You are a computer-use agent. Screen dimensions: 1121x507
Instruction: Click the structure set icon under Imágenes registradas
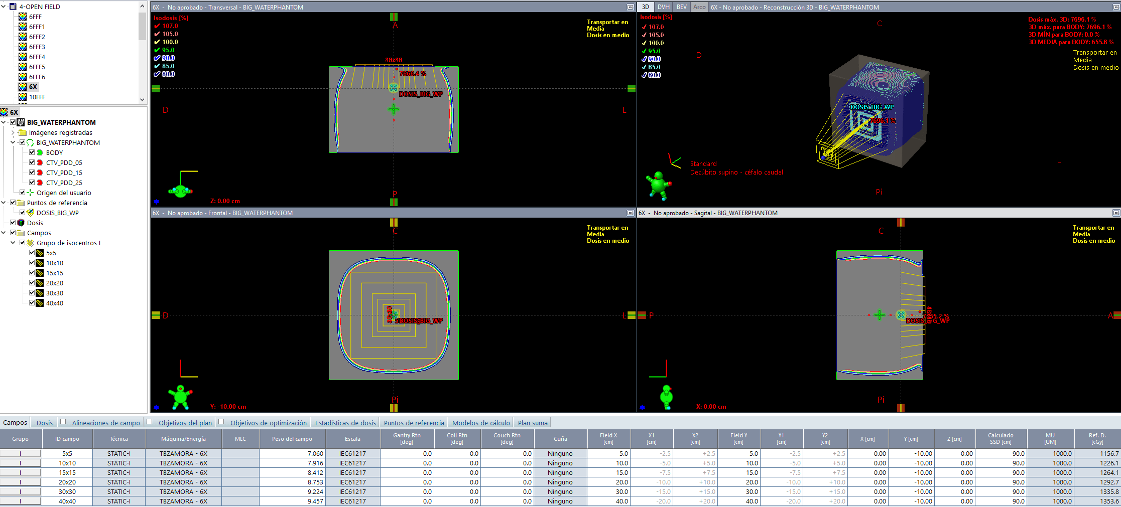(x=30, y=142)
